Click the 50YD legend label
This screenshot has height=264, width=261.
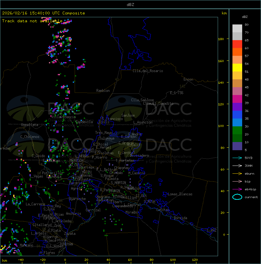coord(248,158)
